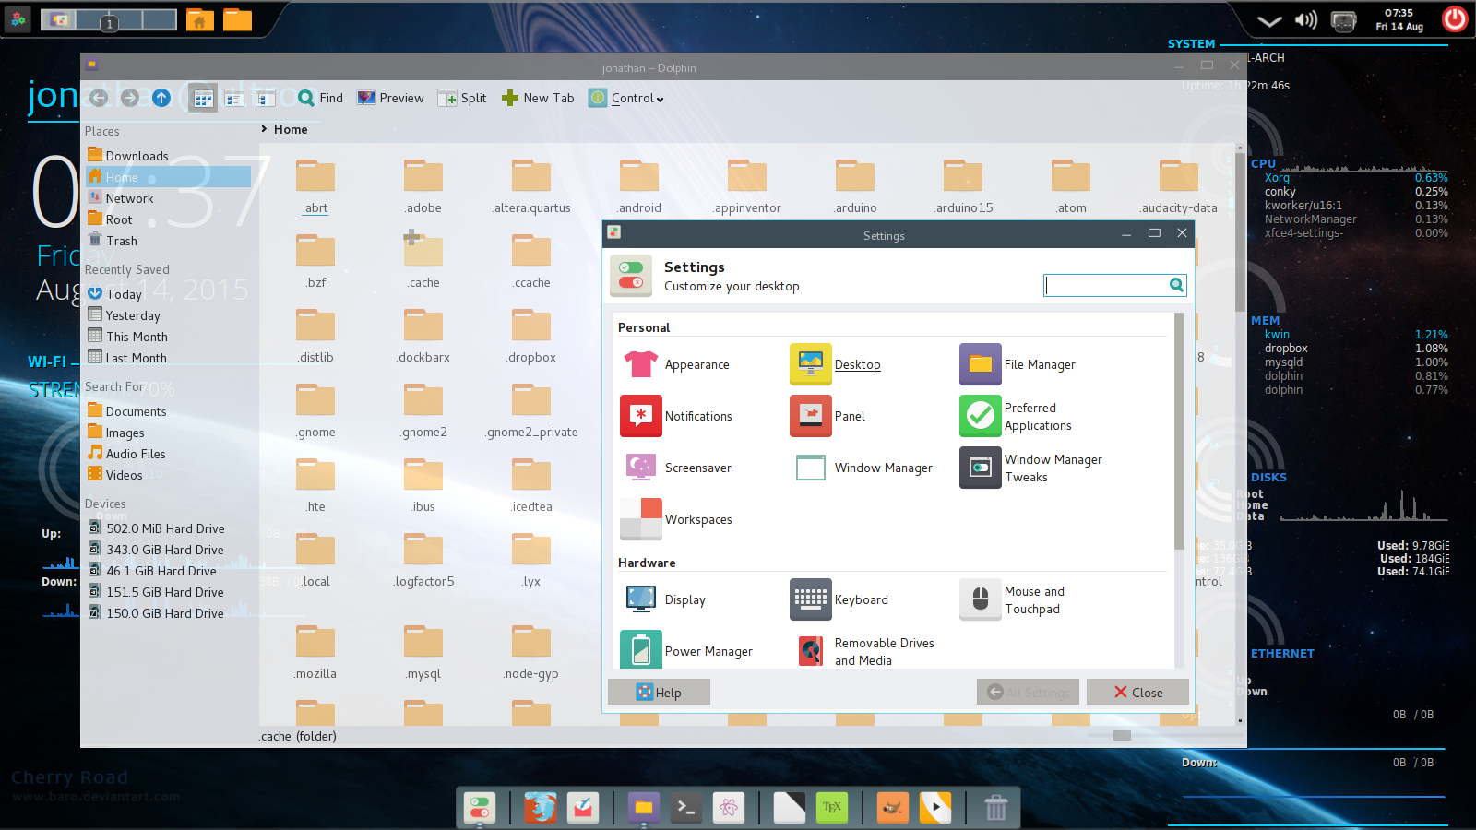The width and height of the screenshot is (1476, 830).
Task: Click the red power button in top panel
Action: coord(1455,19)
